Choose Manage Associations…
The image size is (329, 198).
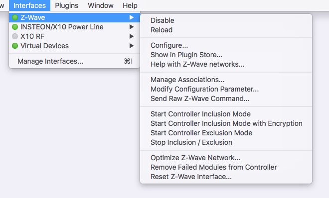pyautogui.click(x=226, y=80)
